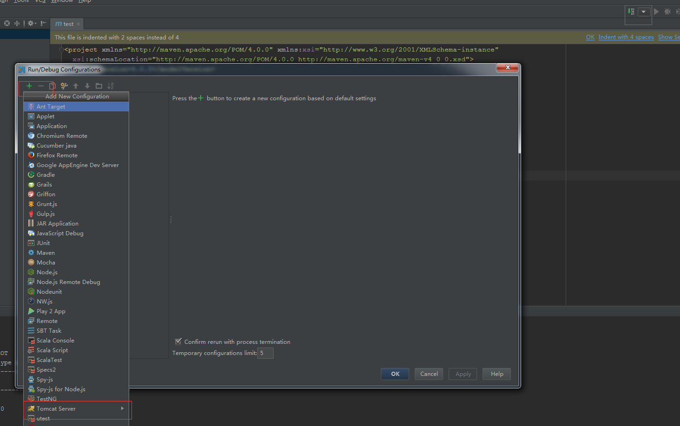
Task: Select JAR Application entry
Action: click(76, 224)
